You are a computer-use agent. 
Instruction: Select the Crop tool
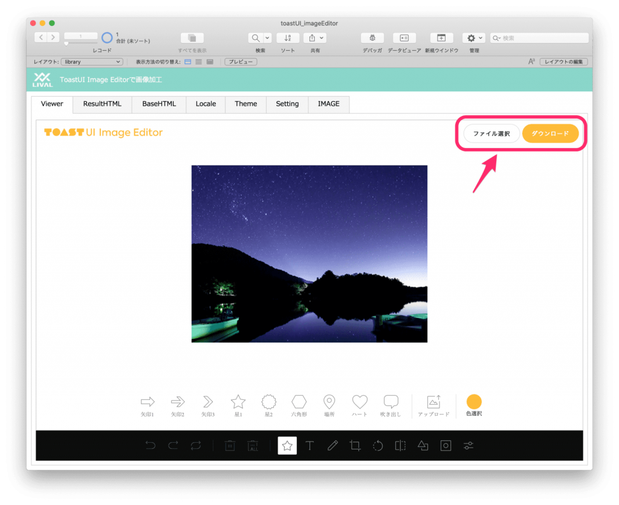point(355,446)
